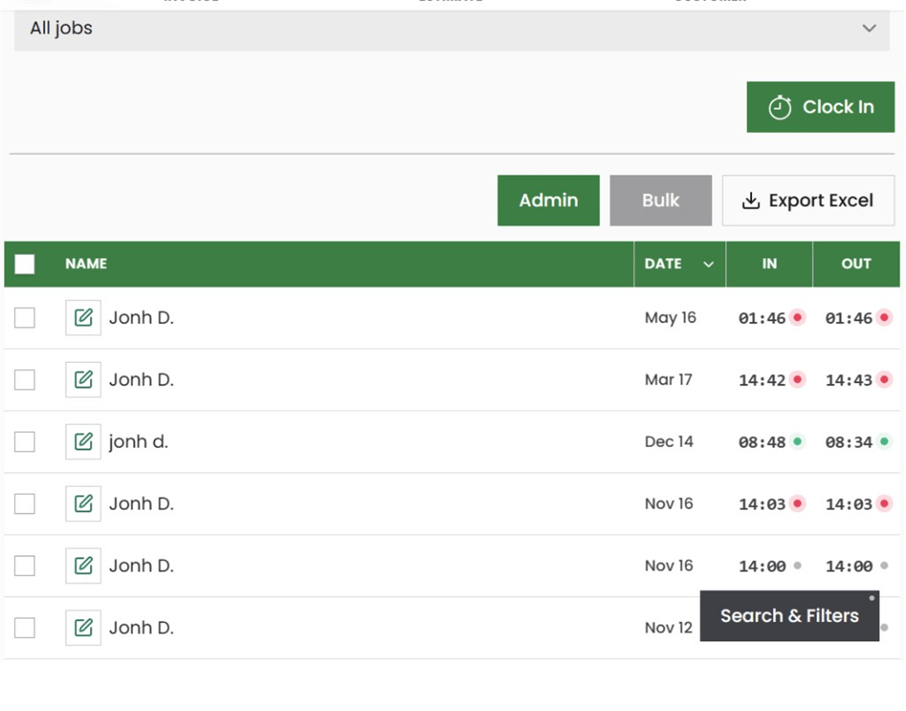The height and width of the screenshot is (711, 906).
Task: Click red dot beside OUT 14:03
Action: (x=884, y=504)
